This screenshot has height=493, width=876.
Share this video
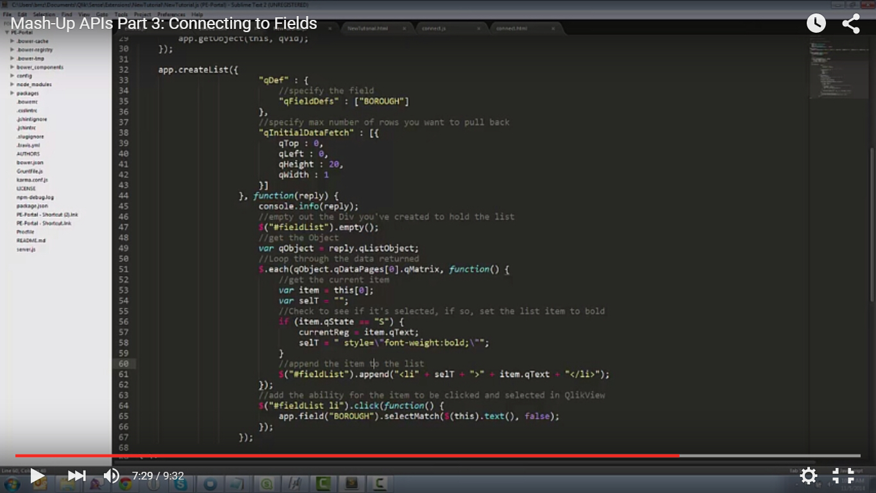click(x=851, y=24)
